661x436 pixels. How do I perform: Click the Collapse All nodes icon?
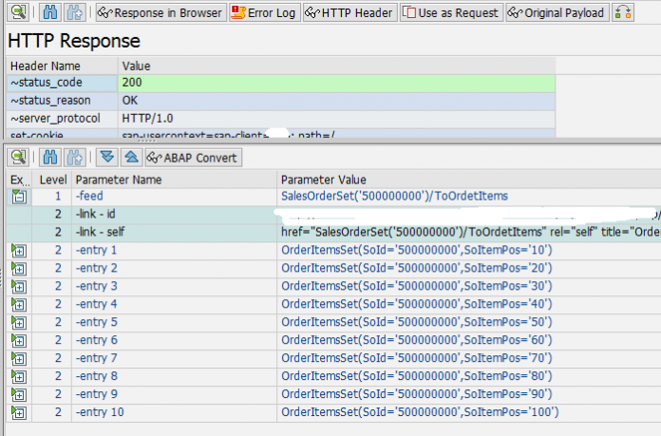[x=130, y=157]
